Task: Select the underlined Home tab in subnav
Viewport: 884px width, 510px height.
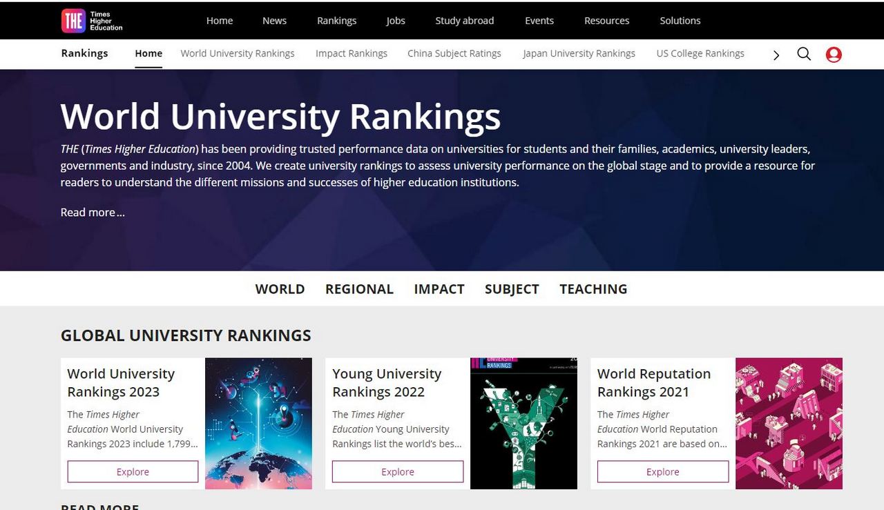Action: click(148, 53)
